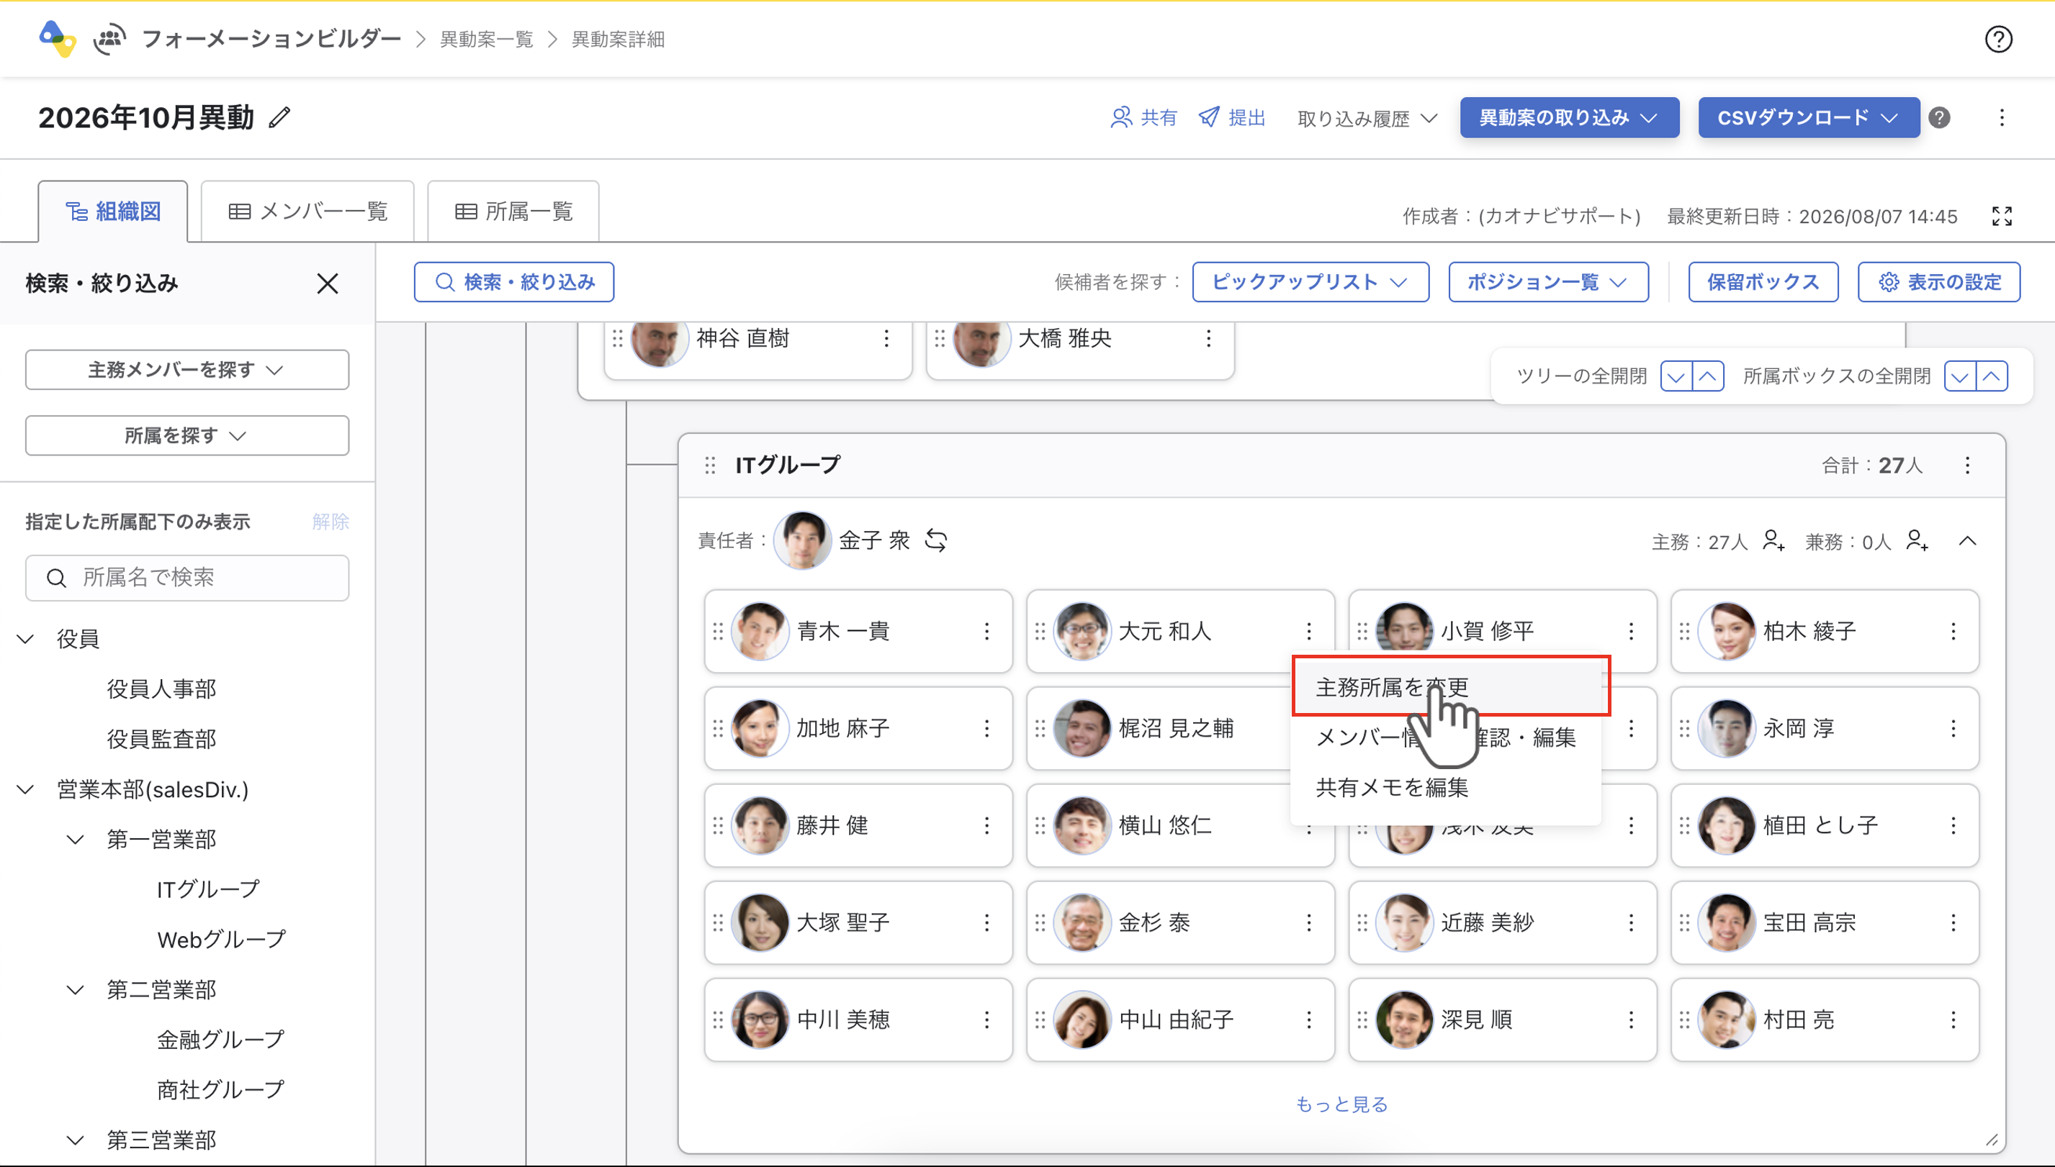
Task: Choose 共有メモを編集 from the context menu
Action: pos(1446,787)
